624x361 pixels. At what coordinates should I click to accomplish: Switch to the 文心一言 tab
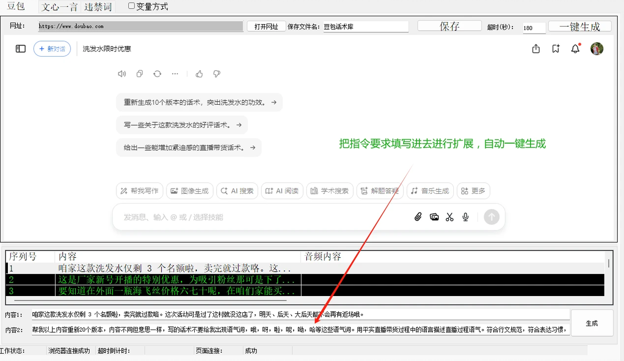[x=60, y=7]
